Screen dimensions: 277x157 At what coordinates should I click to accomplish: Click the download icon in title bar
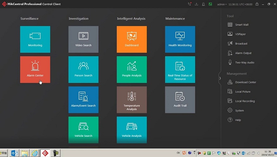(196, 4)
